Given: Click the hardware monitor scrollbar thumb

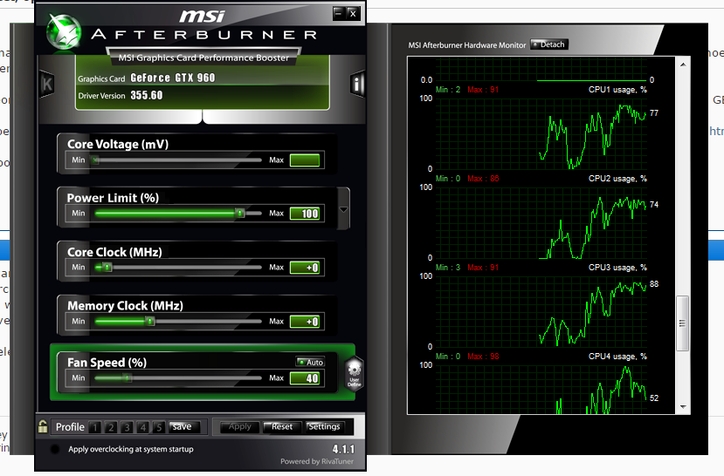Looking at the screenshot, I should (682, 323).
